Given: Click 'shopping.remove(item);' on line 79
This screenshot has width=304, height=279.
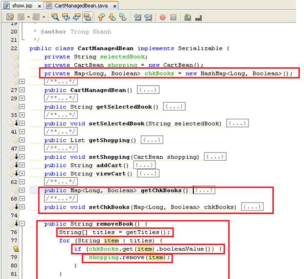Looking at the screenshot, I should pos(129,257).
